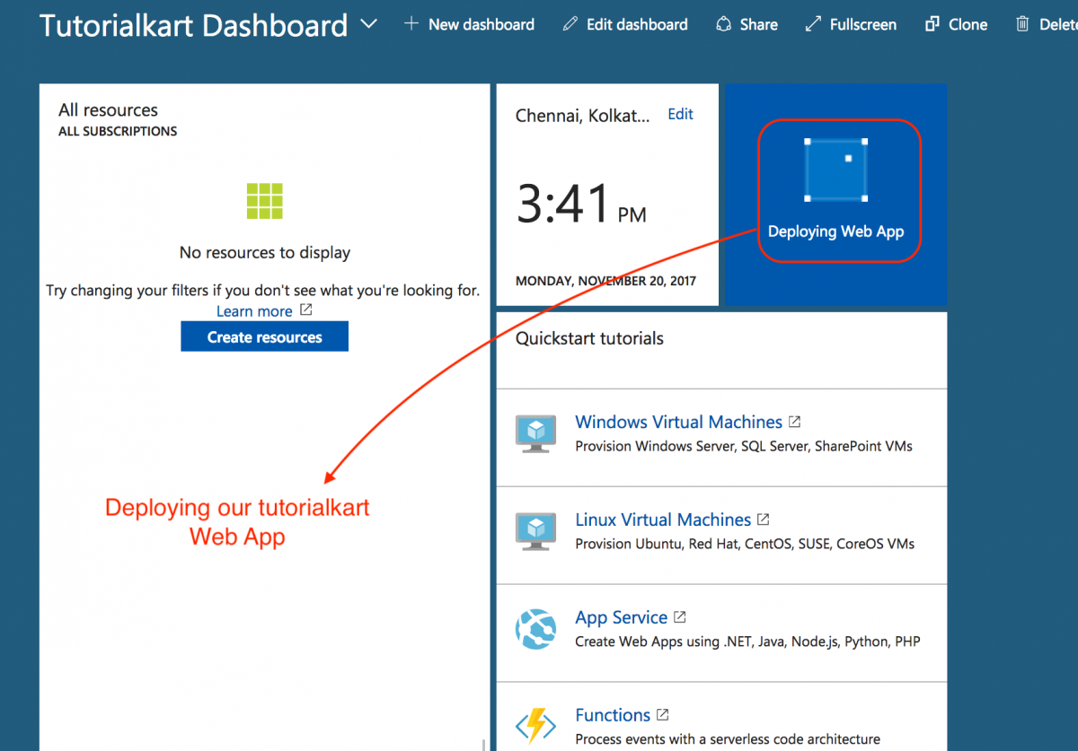Open Windows Virtual Machines tutorial link

point(678,422)
